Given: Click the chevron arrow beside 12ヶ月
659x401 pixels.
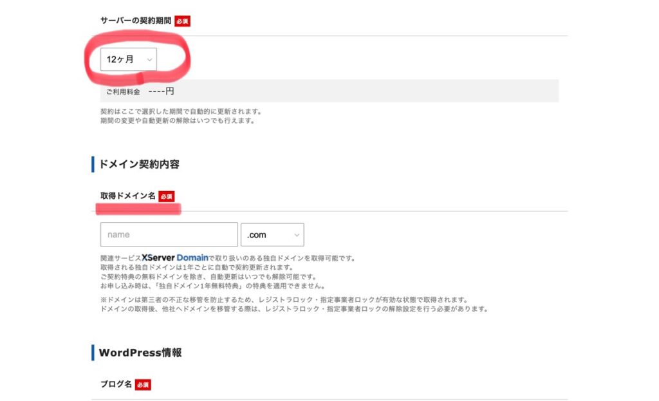Looking at the screenshot, I should [149, 59].
